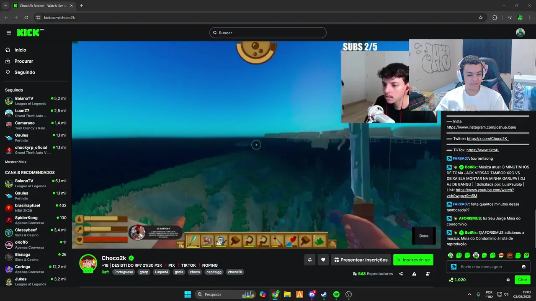Toggle the heart follow button

pos(323,260)
